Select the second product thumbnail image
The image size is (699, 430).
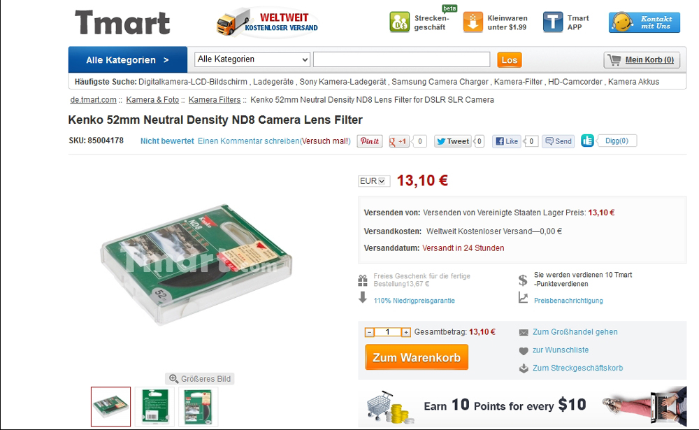click(x=154, y=406)
